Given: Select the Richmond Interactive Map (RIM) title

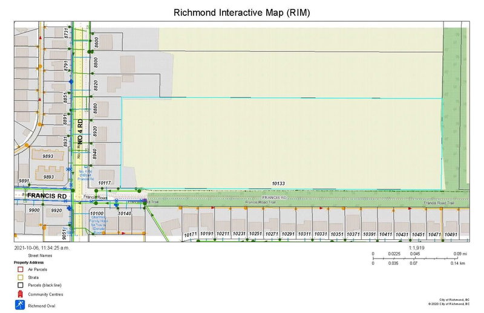Looking at the screenshot, I should (241, 13).
